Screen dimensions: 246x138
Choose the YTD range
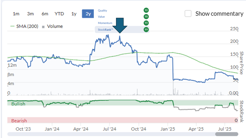[59, 14]
